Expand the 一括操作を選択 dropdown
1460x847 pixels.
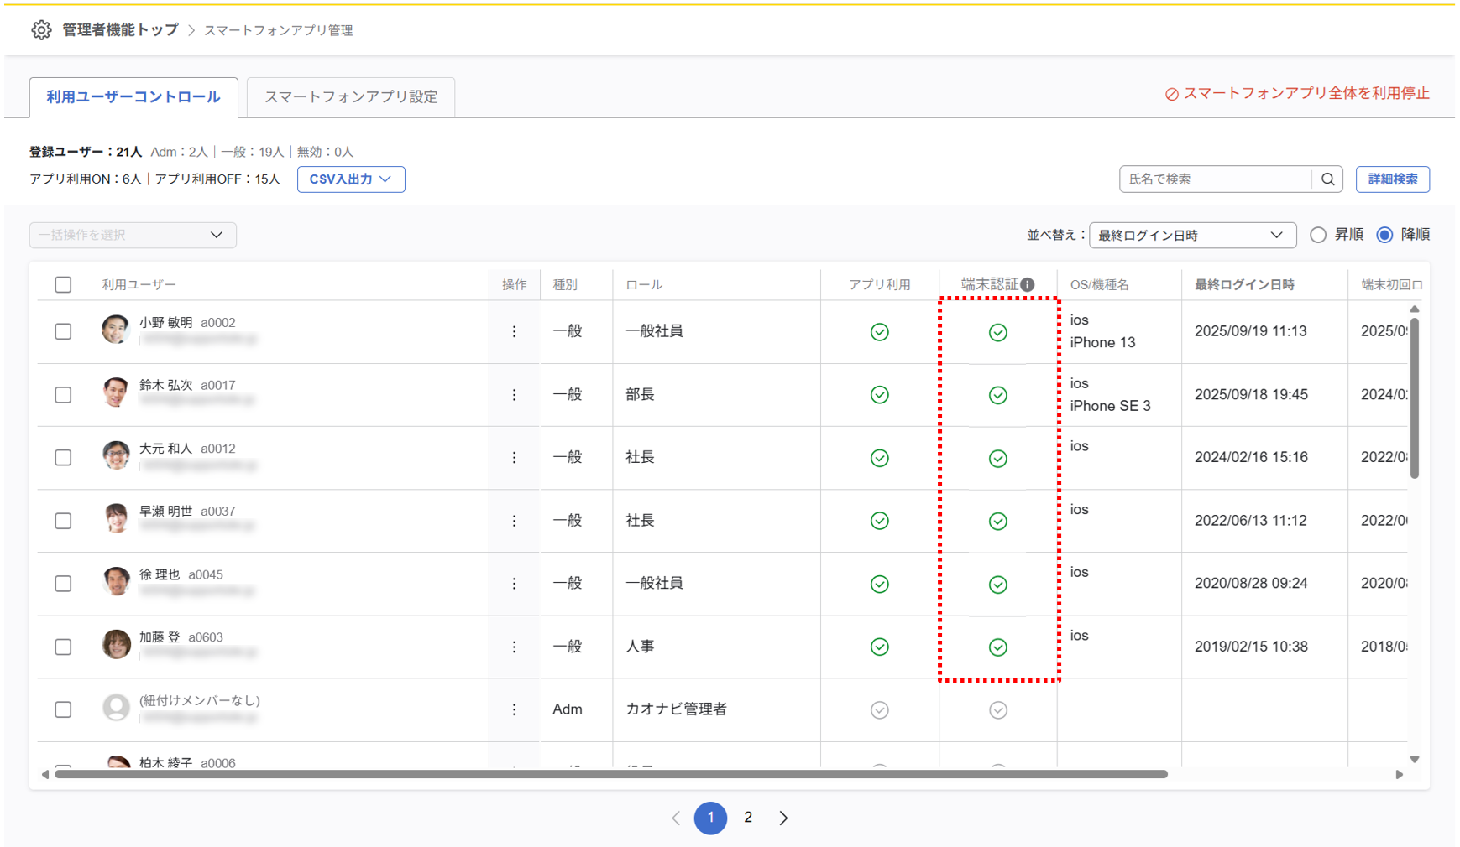pyautogui.click(x=133, y=235)
